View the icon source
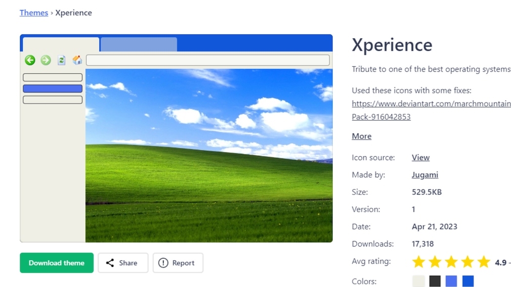Image resolution: width=511 pixels, height=287 pixels. coord(421,158)
